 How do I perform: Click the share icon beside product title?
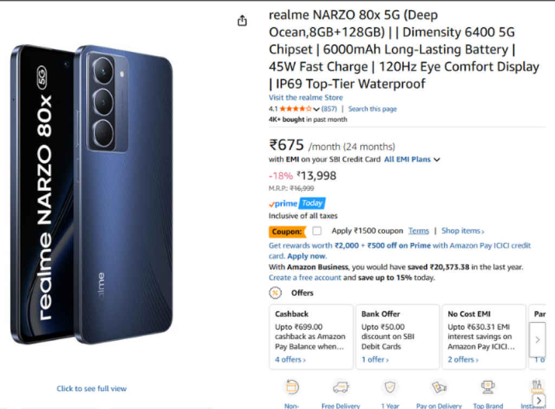pyautogui.click(x=242, y=20)
